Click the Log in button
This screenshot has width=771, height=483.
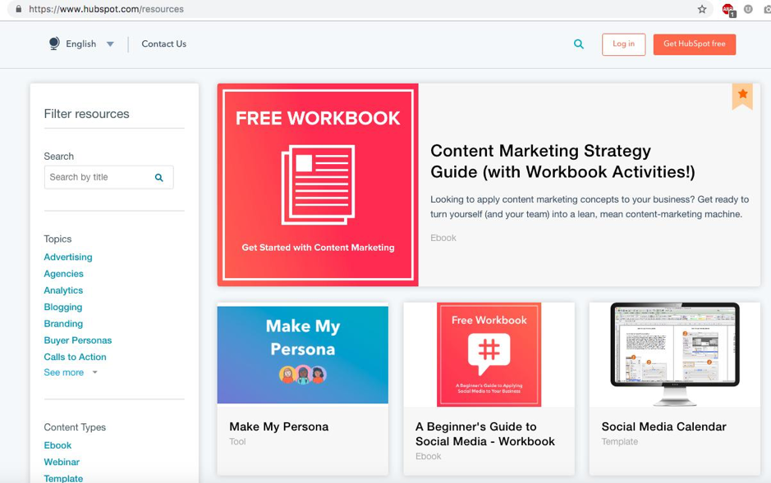tap(623, 44)
